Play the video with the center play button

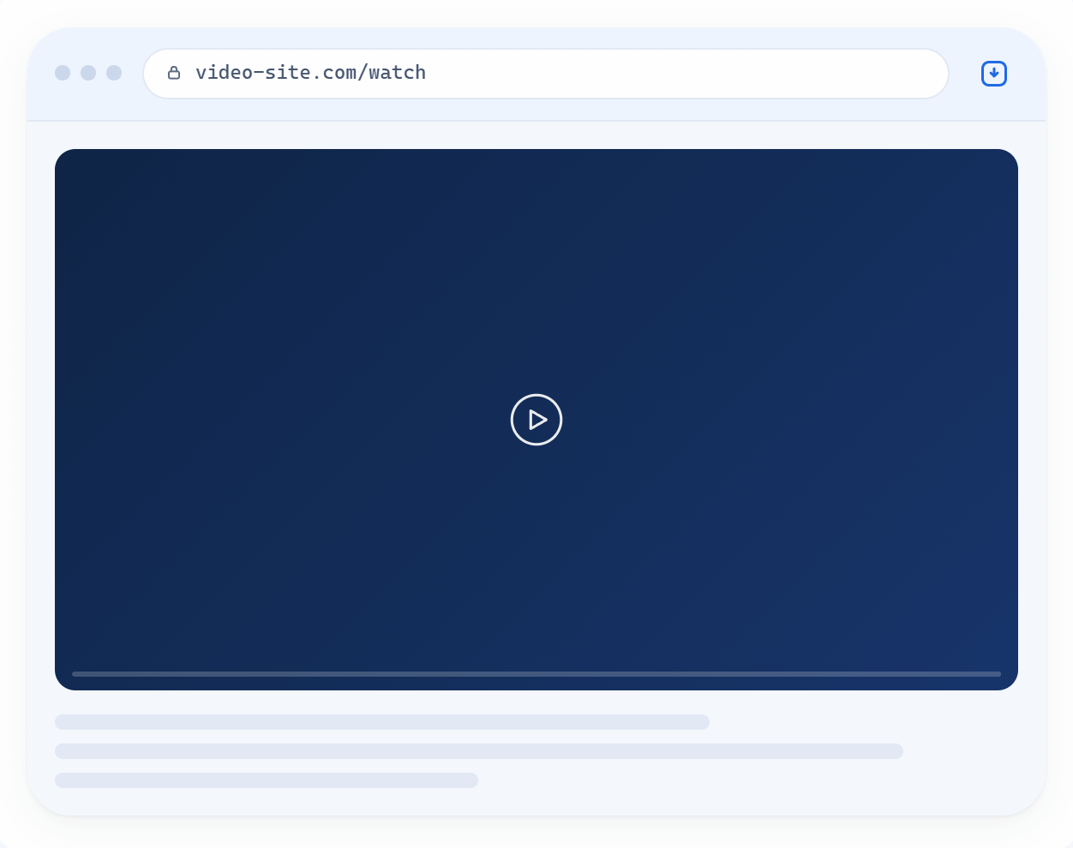(536, 420)
